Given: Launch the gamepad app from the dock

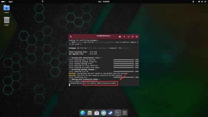Looking at the screenshot, I should click(104, 113).
